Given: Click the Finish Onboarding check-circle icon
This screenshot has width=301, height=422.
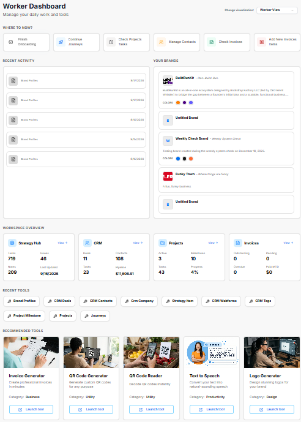Looking at the screenshot, I should click(x=11, y=42).
